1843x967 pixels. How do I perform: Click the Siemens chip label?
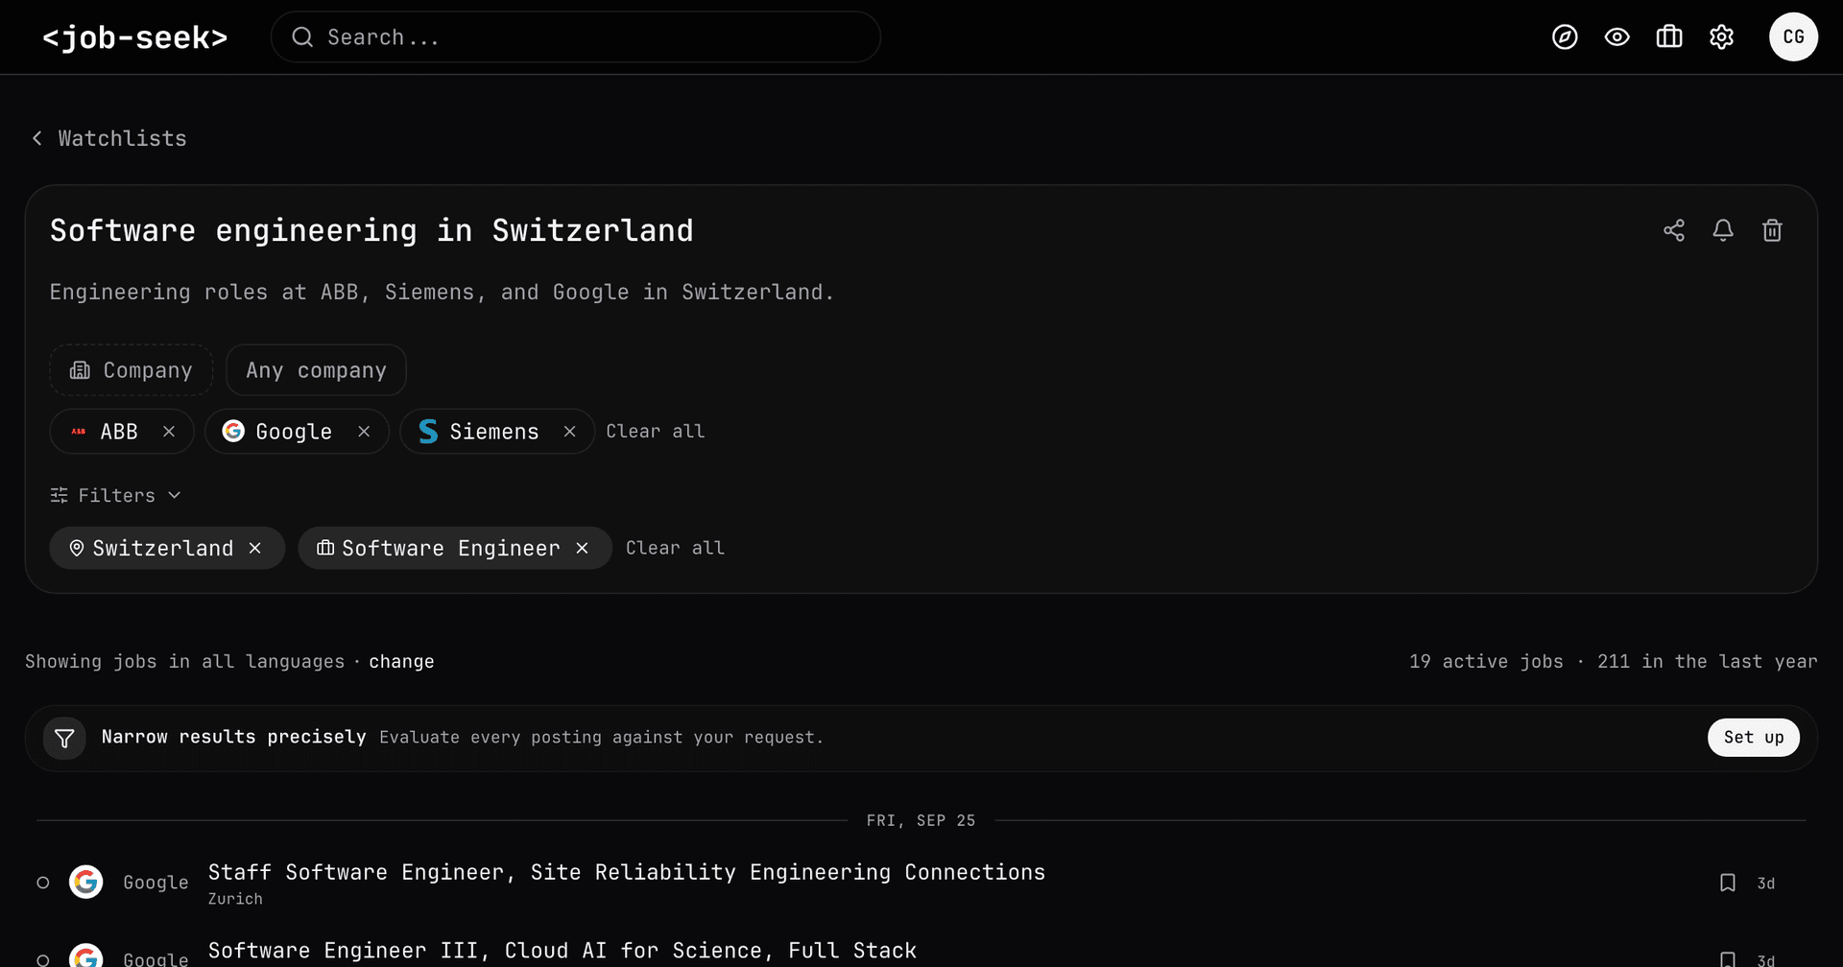coord(494,432)
